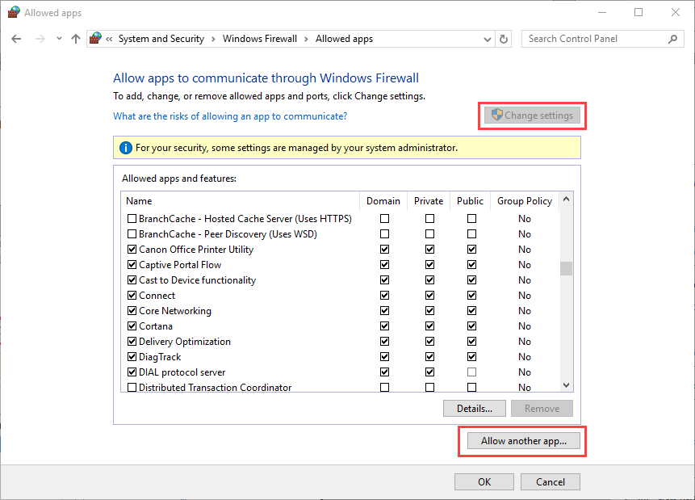Open the Recent locations dropdown arrow
Image resolution: width=695 pixels, height=500 pixels.
tap(59, 39)
